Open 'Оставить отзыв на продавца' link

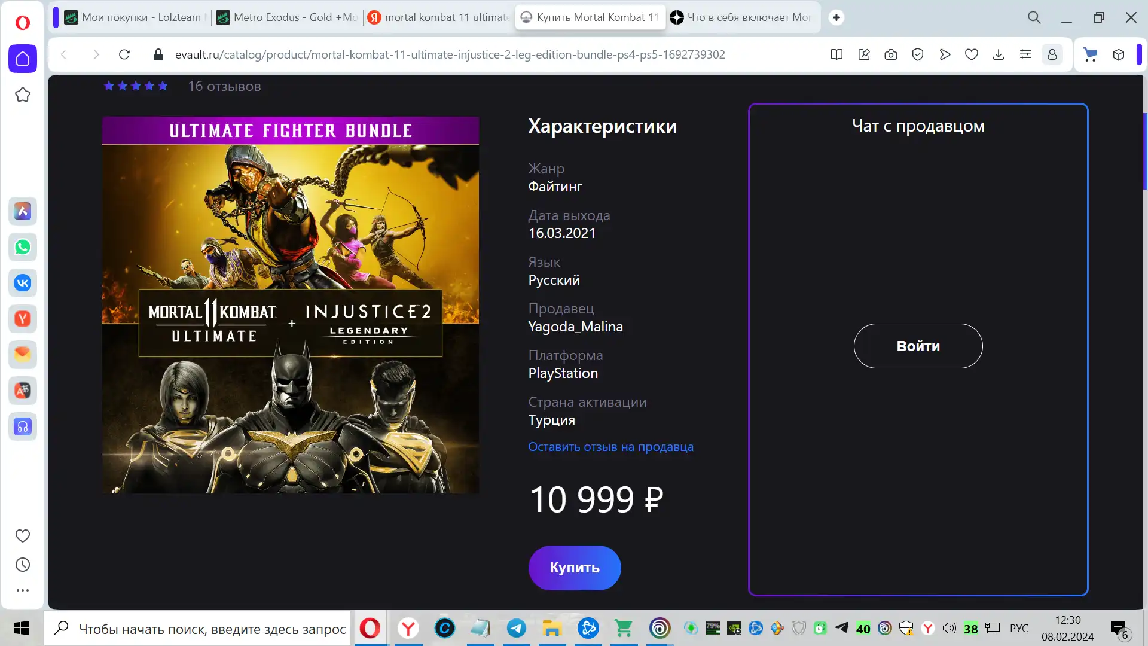(610, 447)
